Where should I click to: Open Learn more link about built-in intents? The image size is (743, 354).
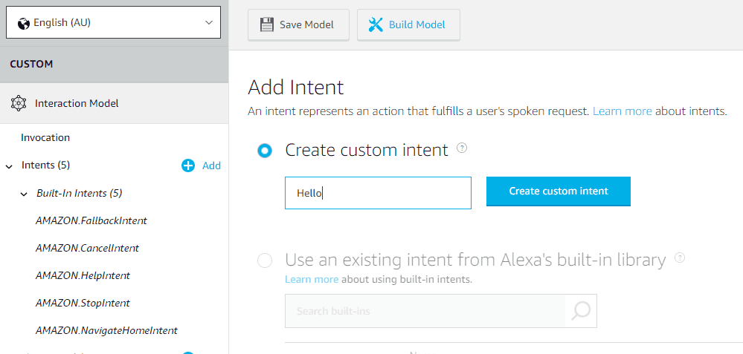pos(312,279)
